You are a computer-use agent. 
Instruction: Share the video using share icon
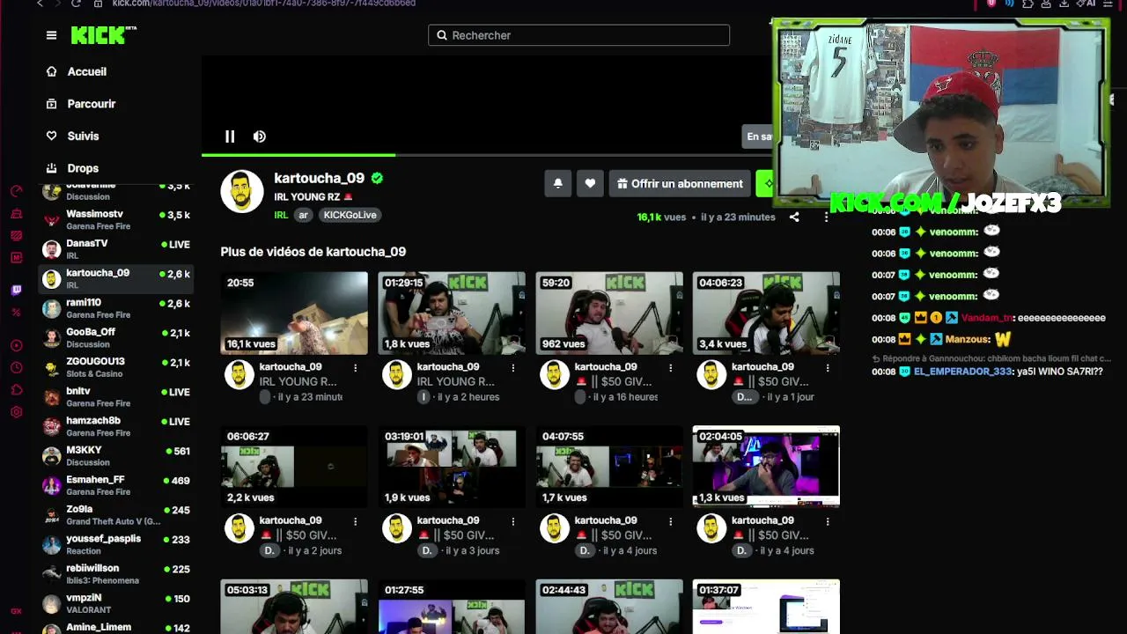click(794, 217)
